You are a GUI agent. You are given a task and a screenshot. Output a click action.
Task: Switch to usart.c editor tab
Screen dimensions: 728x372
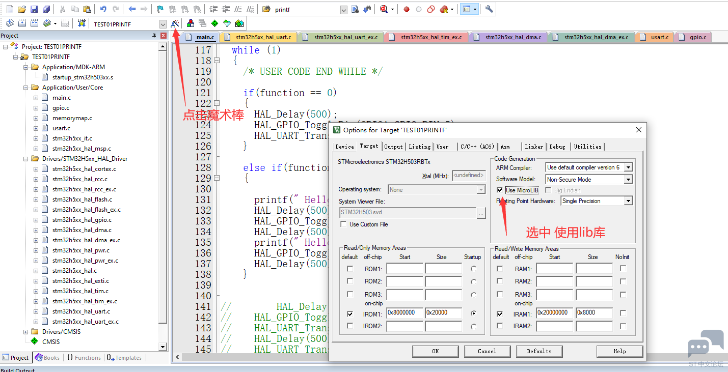(x=655, y=37)
